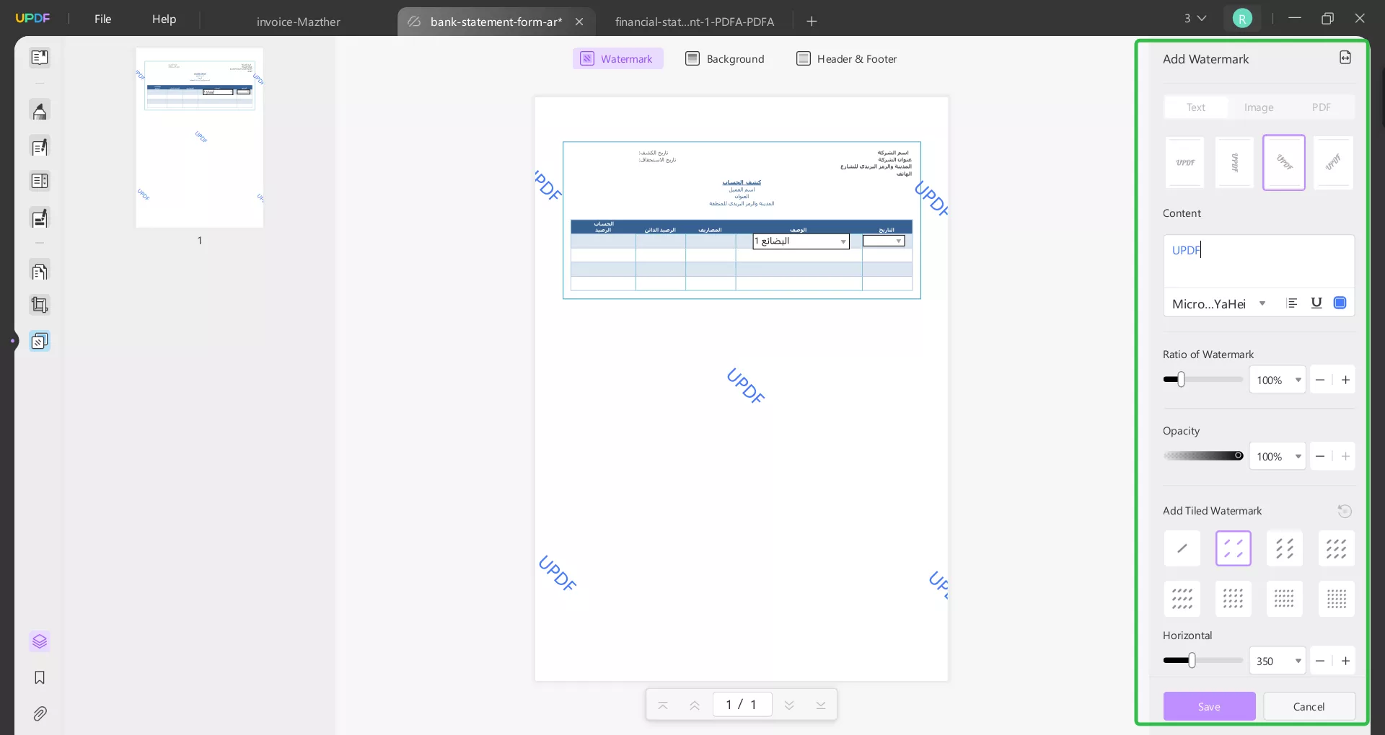Image resolution: width=1385 pixels, height=735 pixels.
Task: Jump to the last page
Action: (821, 705)
